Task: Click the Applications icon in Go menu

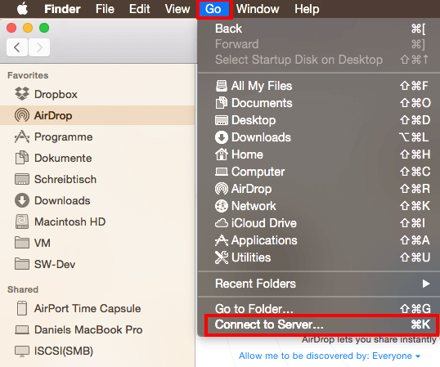Action: pyautogui.click(x=222, y=240)
